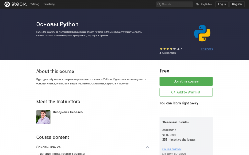This screenshot has height=155, width=249.
Task: Click Add to Wishlist button
Action: point(186,92)
